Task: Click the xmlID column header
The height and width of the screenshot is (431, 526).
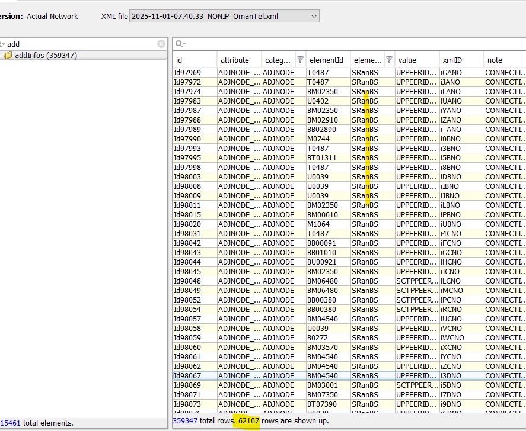Action: [x=460, y=60]
